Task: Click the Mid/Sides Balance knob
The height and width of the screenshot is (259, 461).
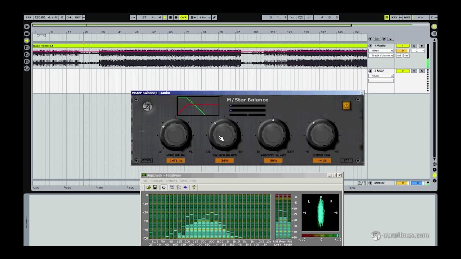Action: point(273,135)
